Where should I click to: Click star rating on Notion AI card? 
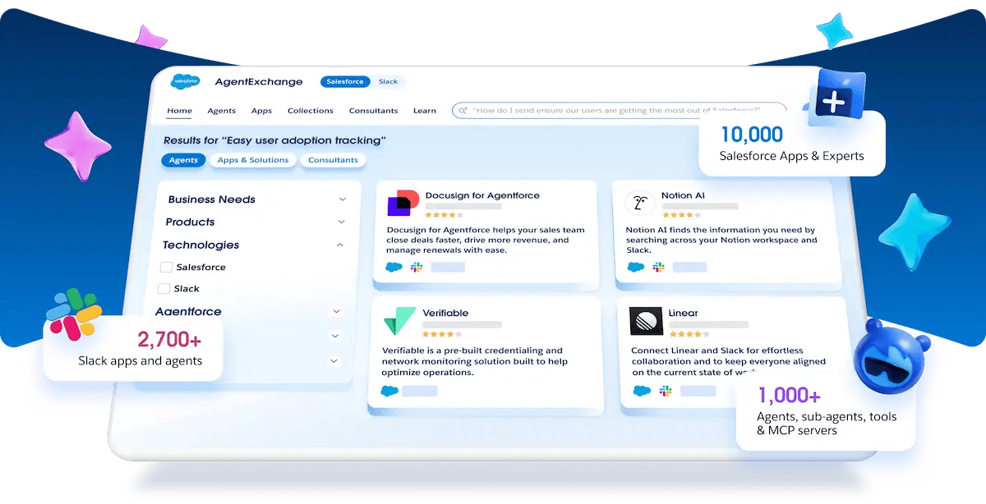pos(681,215)
